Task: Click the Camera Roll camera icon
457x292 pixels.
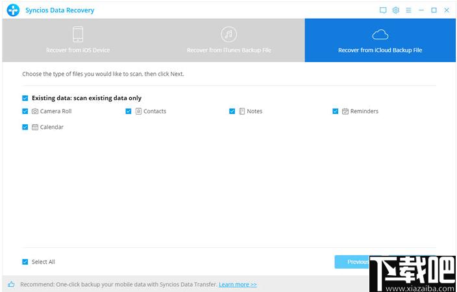Action: (x=35, y=111)
